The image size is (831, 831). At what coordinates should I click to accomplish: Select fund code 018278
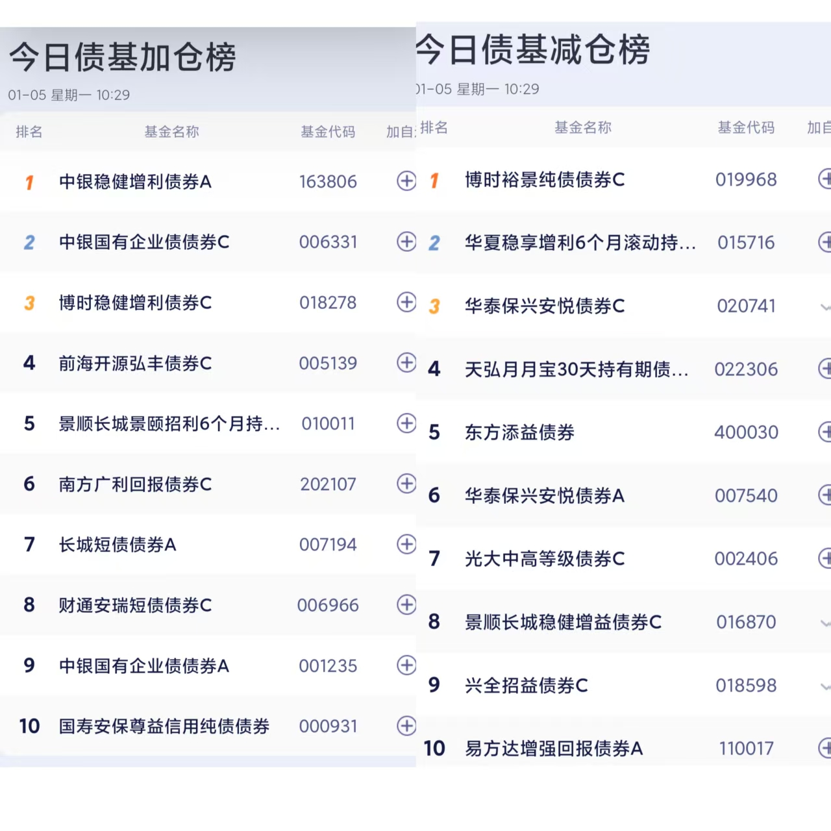328,303
